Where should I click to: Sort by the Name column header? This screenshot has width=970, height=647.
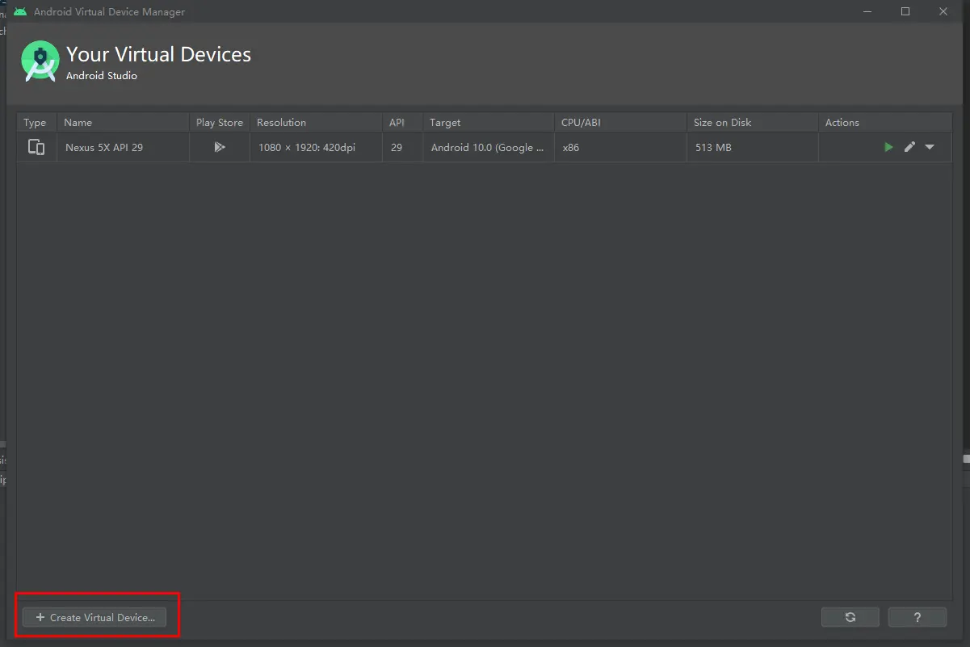pyautogui.click(x=123, y=123)
